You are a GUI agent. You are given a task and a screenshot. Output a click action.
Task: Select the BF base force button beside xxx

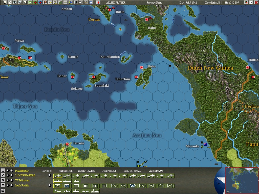tap(86, 186)
